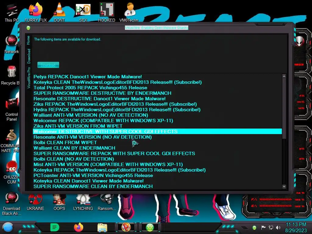Switch to the Download tab
The width and height of the screenshot is (312, 234).
29,56
